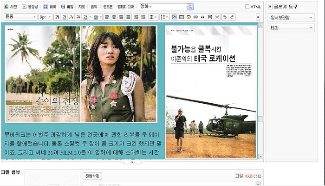Click the editor height resize handle arrow
Viewport: 325px width, 186px height.
132,162
